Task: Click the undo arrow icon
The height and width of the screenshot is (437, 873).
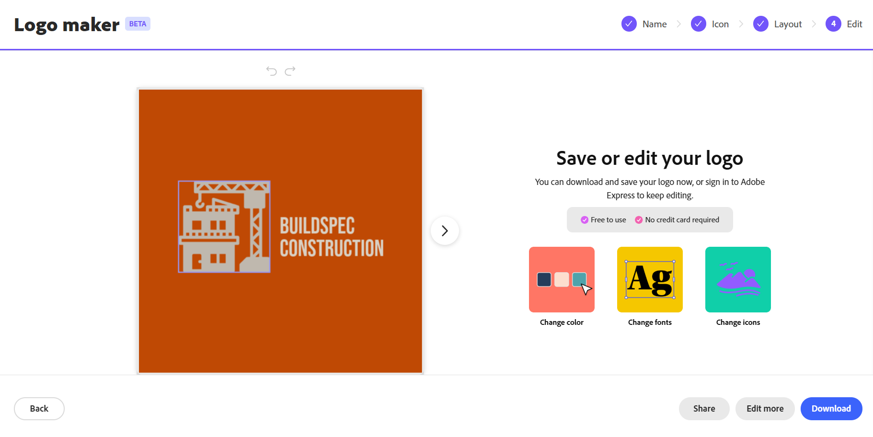Action: (272, 71)
